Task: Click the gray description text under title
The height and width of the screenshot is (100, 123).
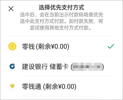Action: tap(61, 21)
